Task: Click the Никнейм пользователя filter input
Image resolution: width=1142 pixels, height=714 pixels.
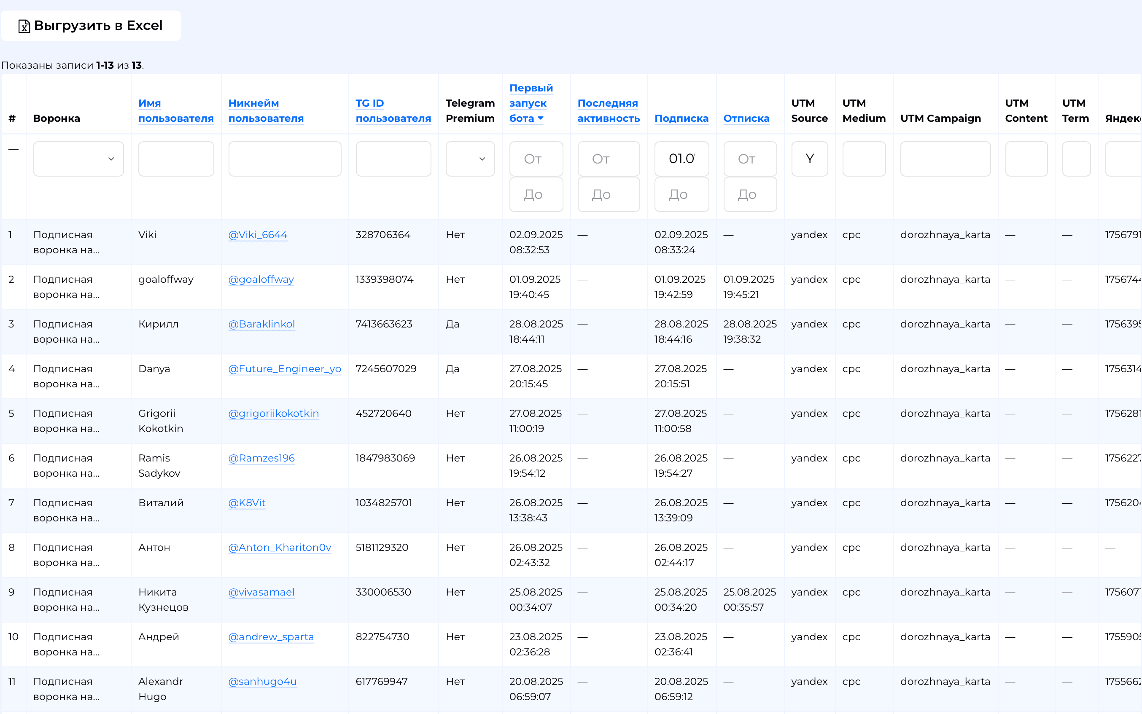Action: (x=284, y=159)
